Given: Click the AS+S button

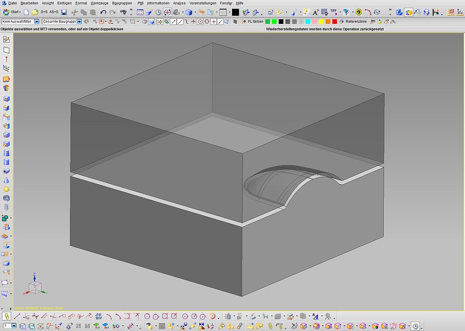Looking at the screenshot, I should point(53,12).
